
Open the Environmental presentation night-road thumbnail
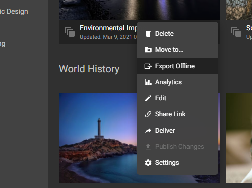pos(140,10)
